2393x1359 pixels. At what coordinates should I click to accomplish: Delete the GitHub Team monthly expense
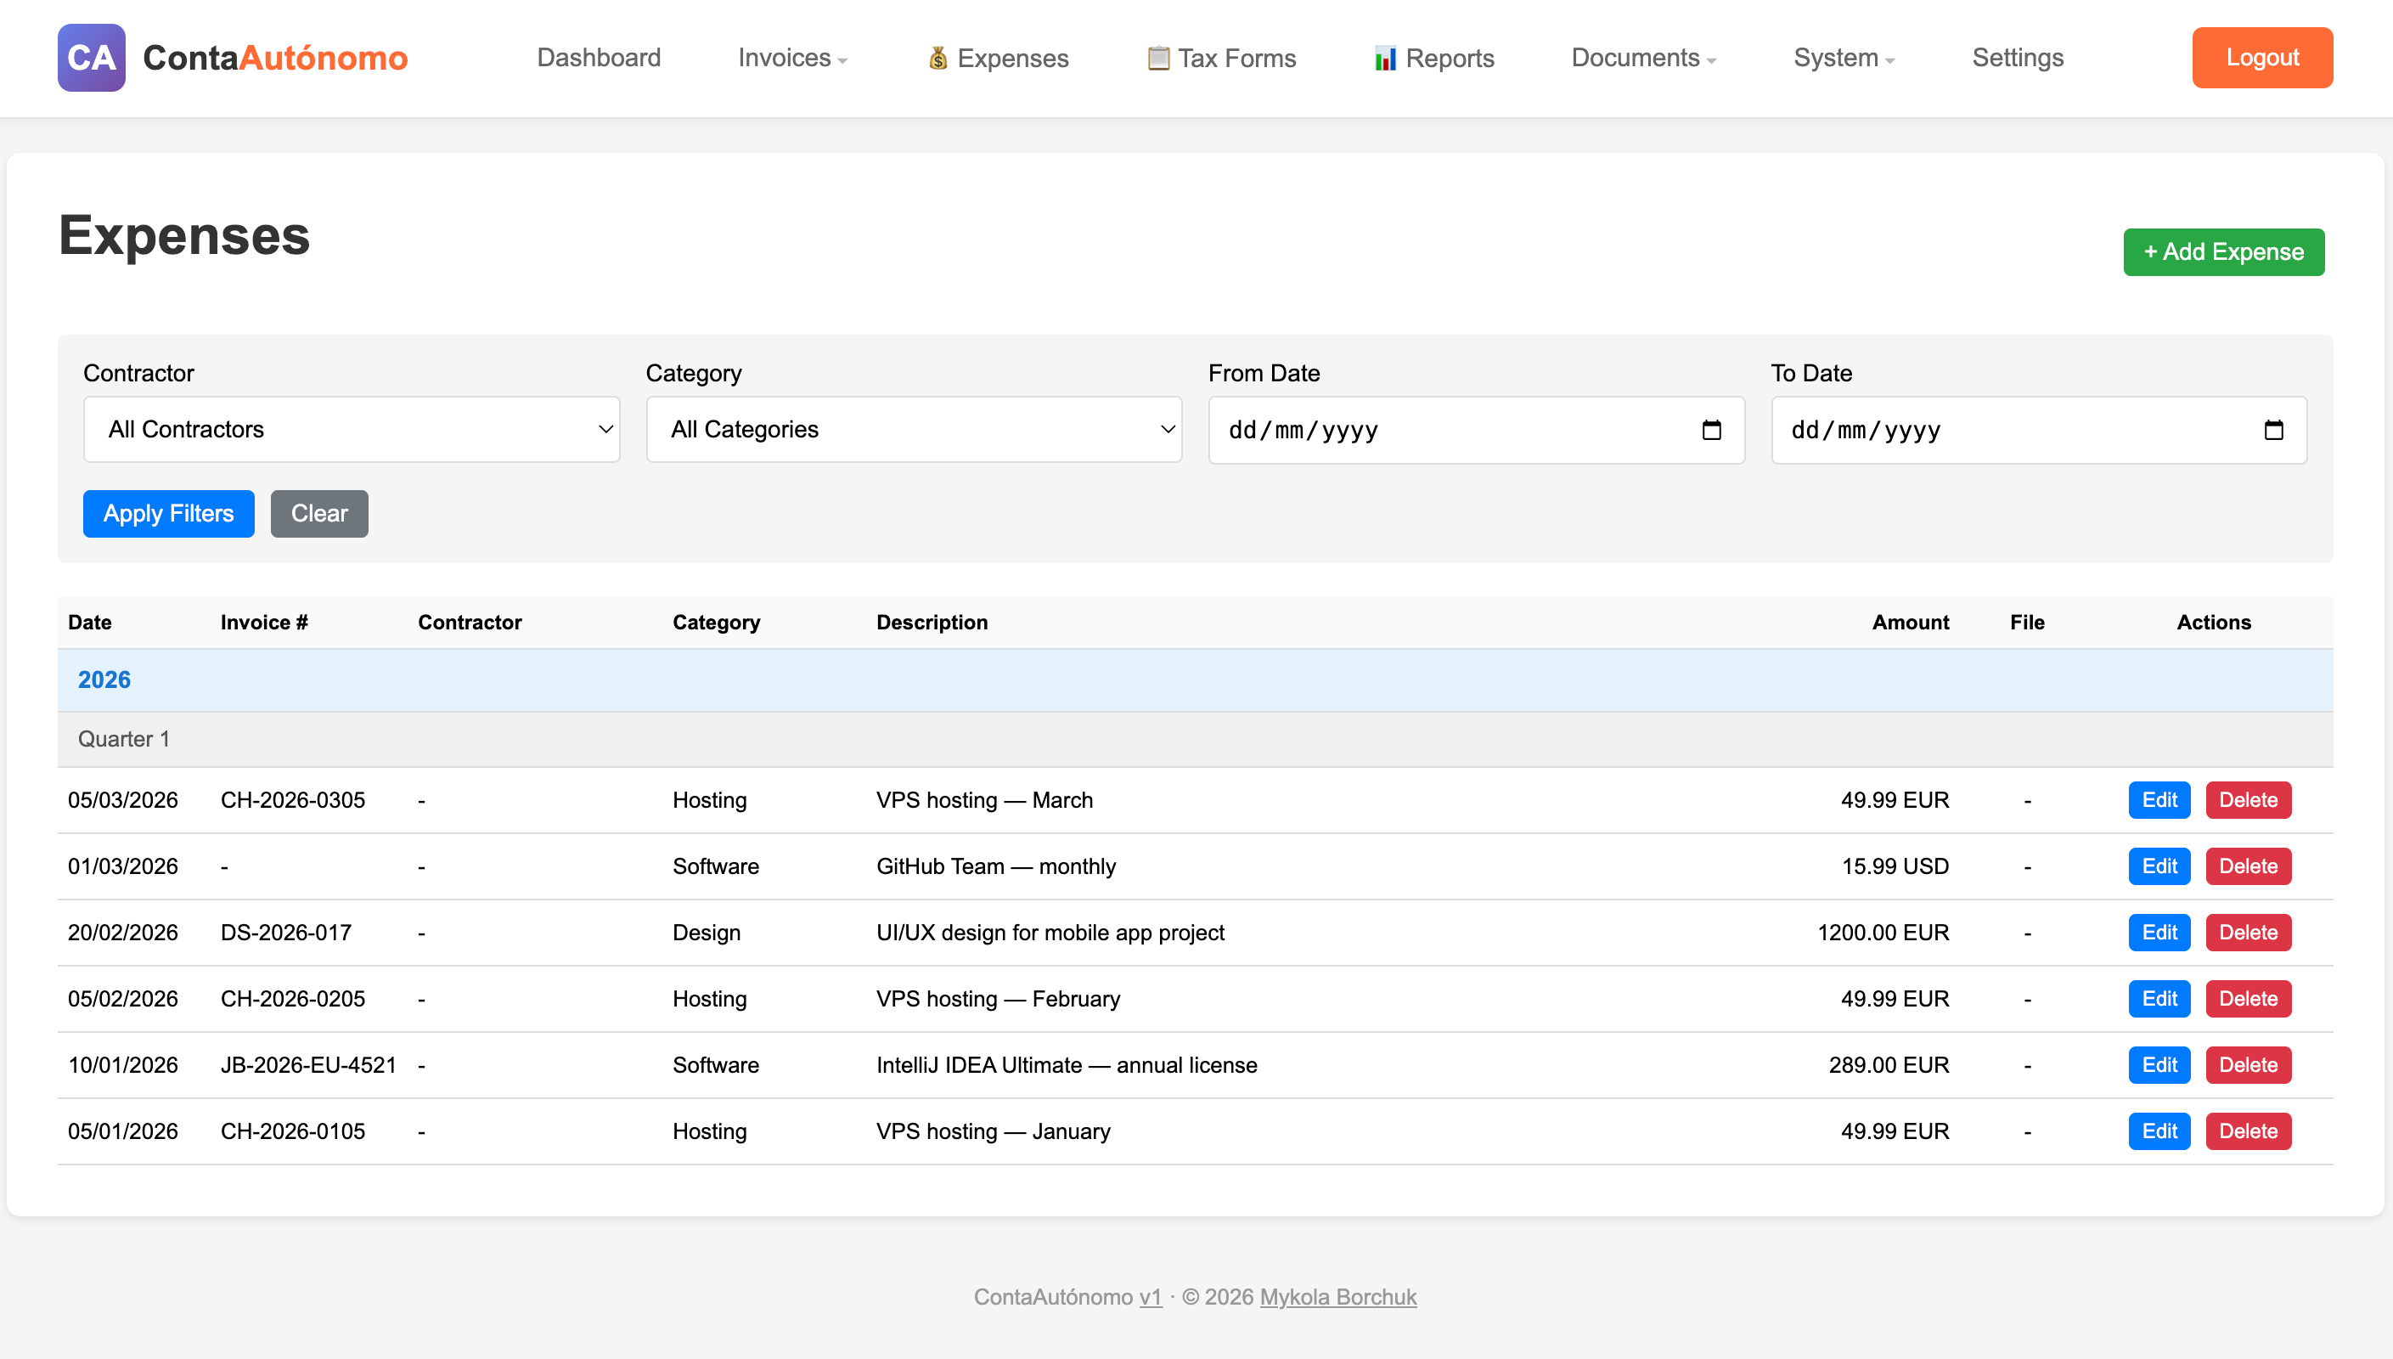(x=2249, y=866)
